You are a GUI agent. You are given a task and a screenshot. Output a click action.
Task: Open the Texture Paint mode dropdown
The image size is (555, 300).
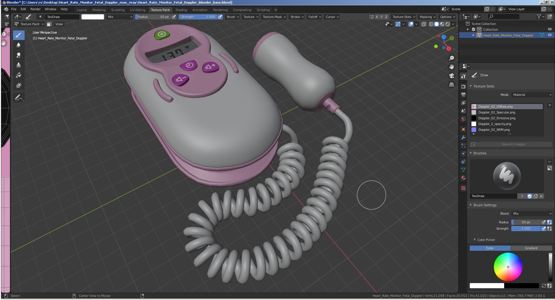coord(29,24)
